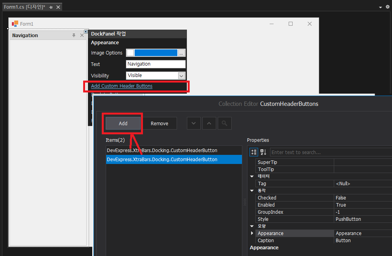
Task: Click the GroupIndex value -1
Action: [x=338, y=212]
